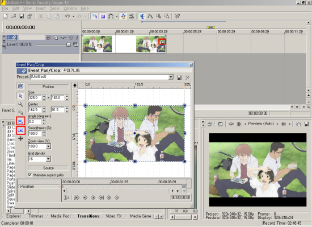Open the Make Compositing Parent track icon
The height and width of the screenshot is (227, 312).
tap(75, 45)
